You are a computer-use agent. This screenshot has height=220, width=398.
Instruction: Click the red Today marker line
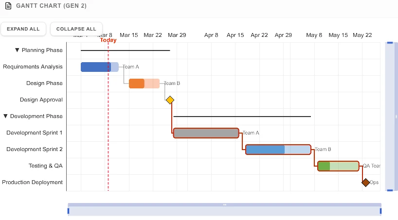[x=108, y=121]
